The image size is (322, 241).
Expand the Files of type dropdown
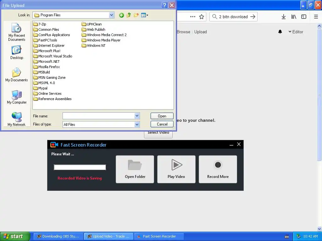click(137, 124)
